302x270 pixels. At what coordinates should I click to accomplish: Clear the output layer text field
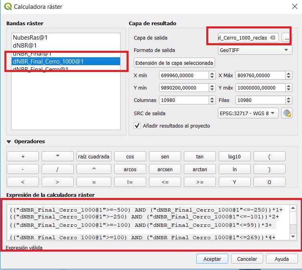pos(273,38)
